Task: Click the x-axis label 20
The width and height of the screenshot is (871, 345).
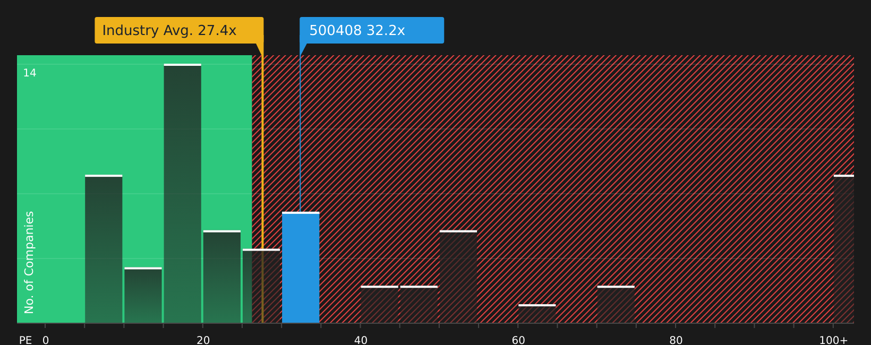Action: [x=203, y=340]
